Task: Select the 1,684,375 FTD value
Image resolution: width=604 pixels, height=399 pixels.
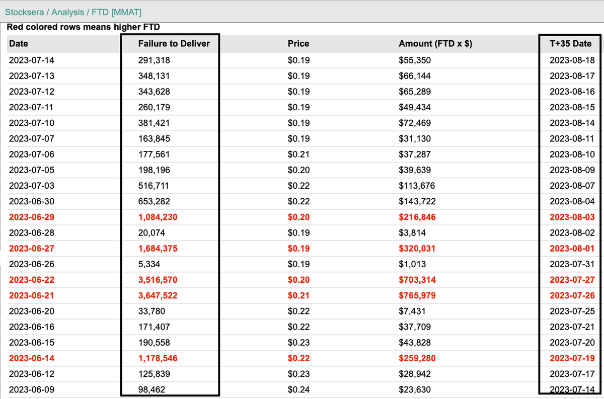Action: click(x=155, y=248)
